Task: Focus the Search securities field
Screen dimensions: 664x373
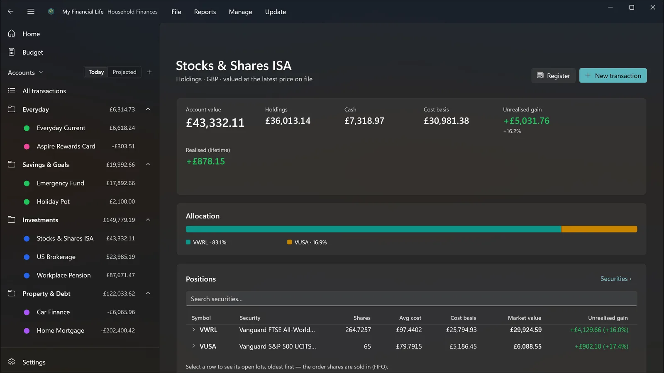Action: click(x=411, y=299)
